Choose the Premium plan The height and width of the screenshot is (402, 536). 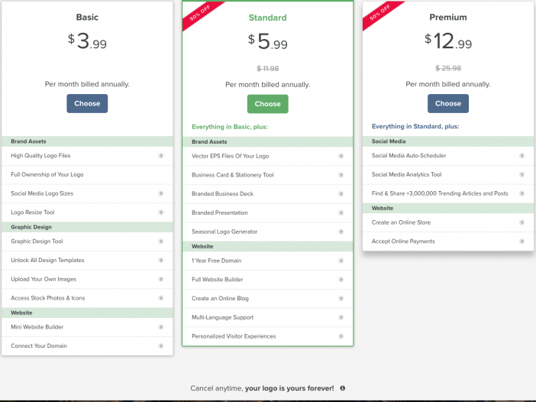(x=447, y=103)
